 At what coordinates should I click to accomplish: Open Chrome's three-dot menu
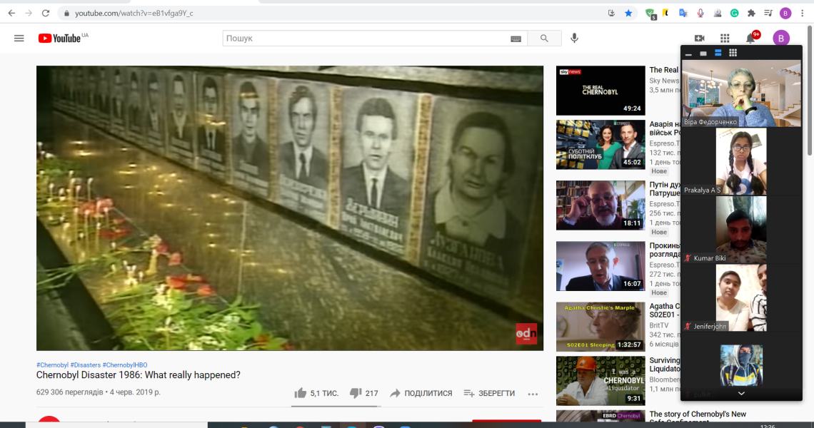(x=803, y=14)
